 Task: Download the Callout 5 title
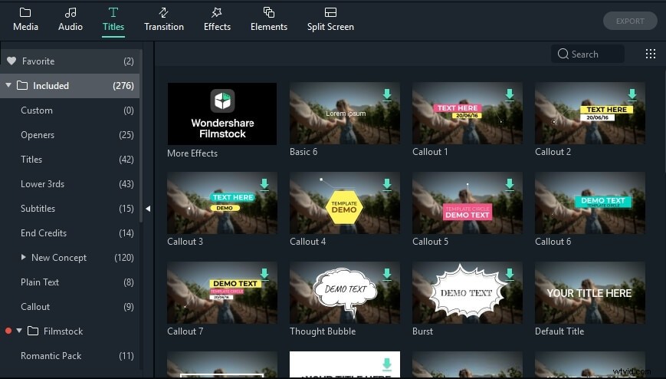point(510,184)
